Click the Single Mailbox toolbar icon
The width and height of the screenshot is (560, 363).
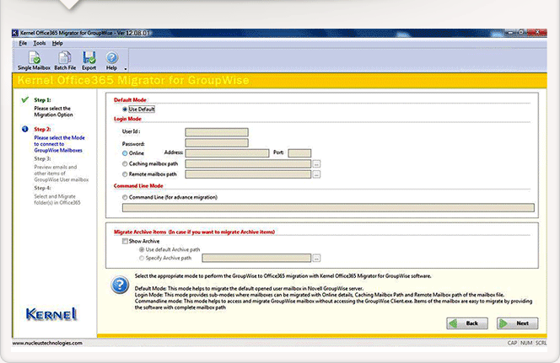coord(35,61)
